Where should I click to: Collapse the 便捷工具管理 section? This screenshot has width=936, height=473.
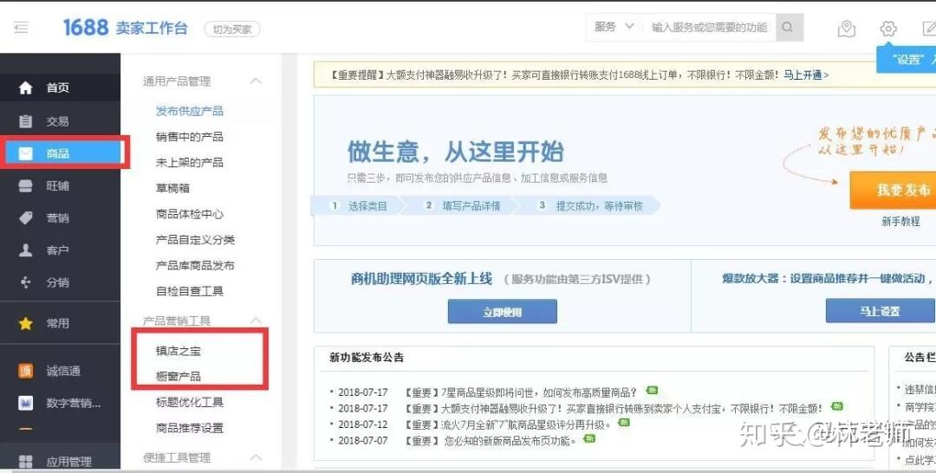click(256, 458)
